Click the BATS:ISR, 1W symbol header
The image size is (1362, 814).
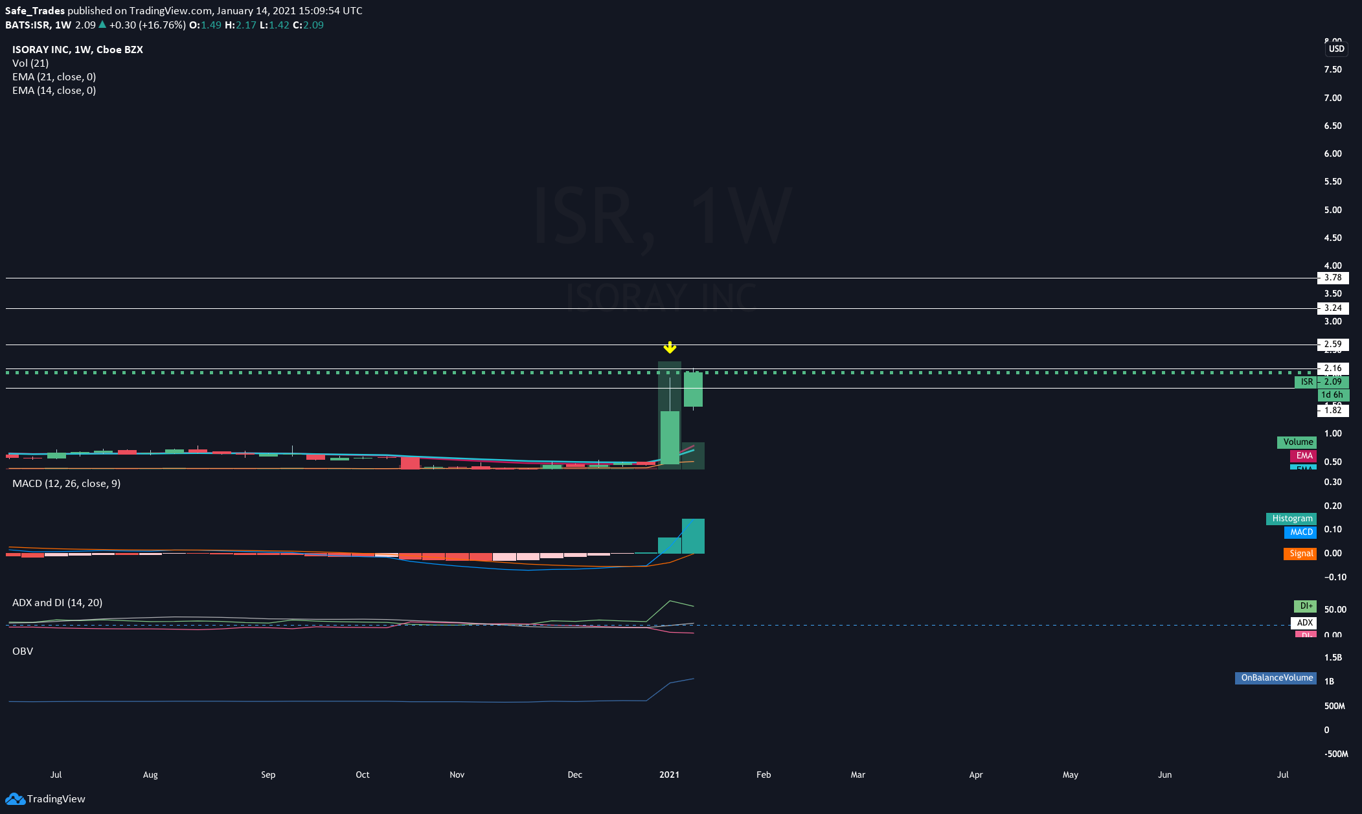[38, 25]
